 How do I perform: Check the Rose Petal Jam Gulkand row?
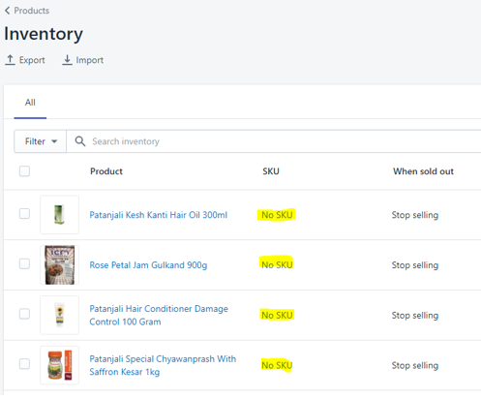[x=24, y=263]
